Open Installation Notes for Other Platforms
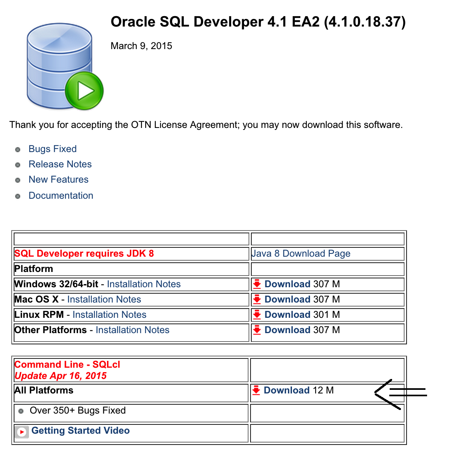This screenshot has width=452, height=453. pyautogui.click(x=133, y=330)
